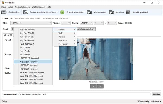Select Fast 1080p30 preset
The height and width of the screenshot is (104, 163).
(33, 44)
